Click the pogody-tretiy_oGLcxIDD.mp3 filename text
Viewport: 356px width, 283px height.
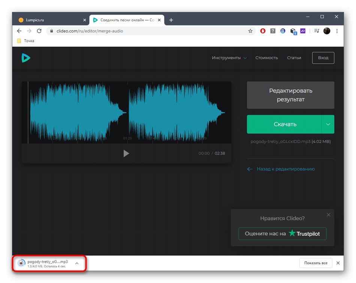pyautogui.click(x=280, y=141)
